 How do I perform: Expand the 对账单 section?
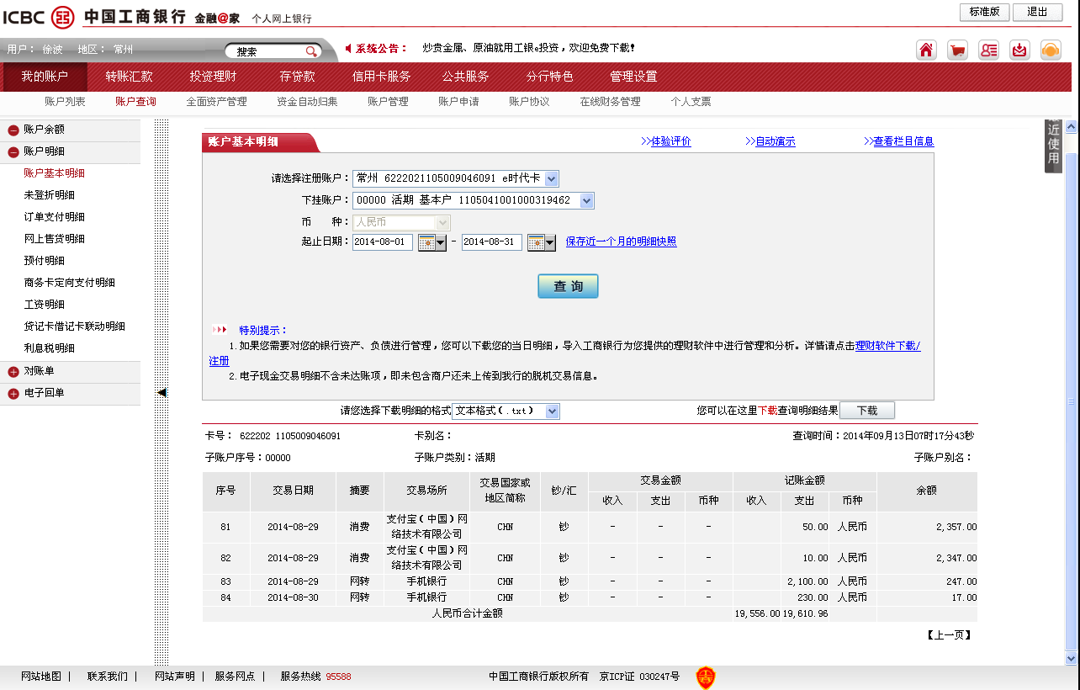(x=13, y=372)
